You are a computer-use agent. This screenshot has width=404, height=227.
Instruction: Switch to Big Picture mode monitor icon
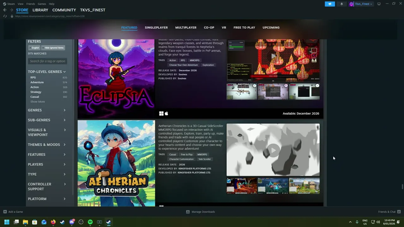379,4
